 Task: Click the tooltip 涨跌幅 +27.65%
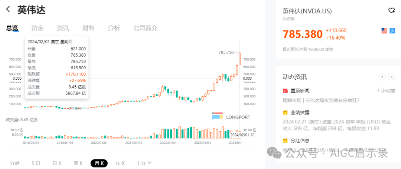tap(78, 80)
